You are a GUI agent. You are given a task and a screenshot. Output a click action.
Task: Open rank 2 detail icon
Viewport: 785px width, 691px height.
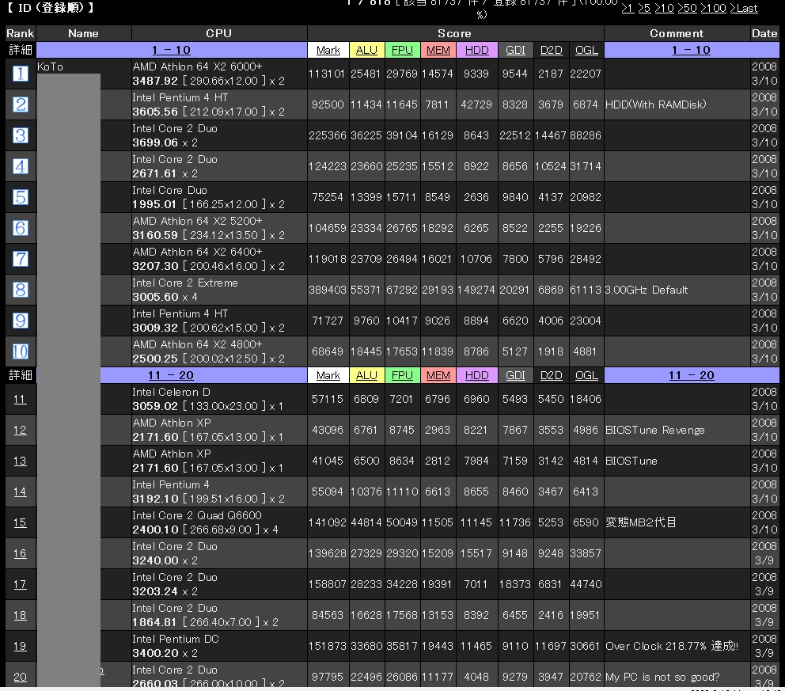tap(20, 104)
